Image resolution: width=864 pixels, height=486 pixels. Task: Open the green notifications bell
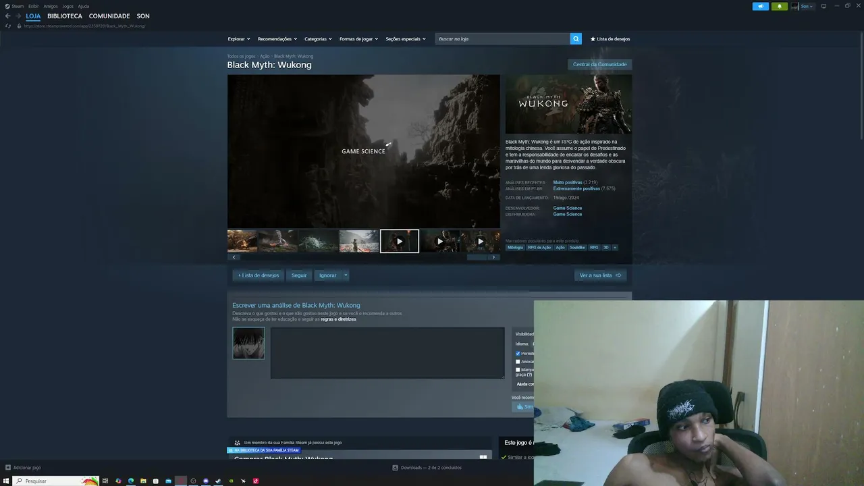coord(780,6)
